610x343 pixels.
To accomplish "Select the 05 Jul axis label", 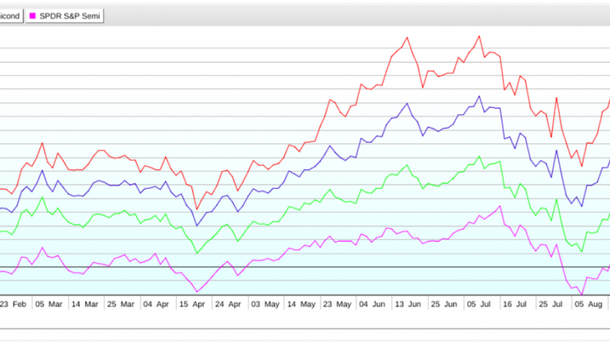I will click(480, 304).
